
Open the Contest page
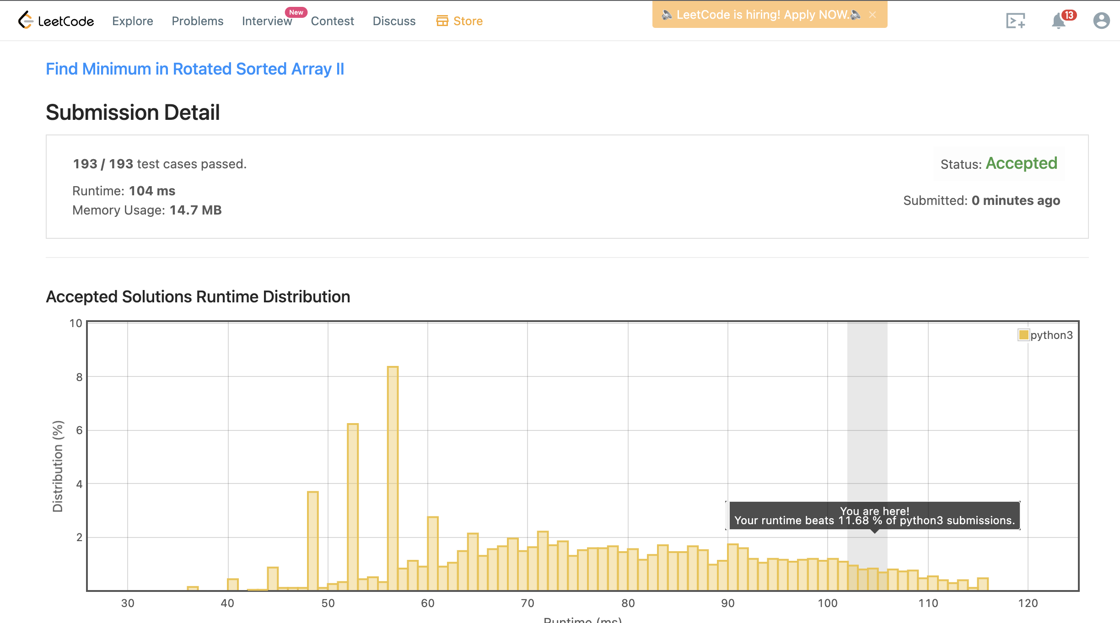tap(332, 21)
